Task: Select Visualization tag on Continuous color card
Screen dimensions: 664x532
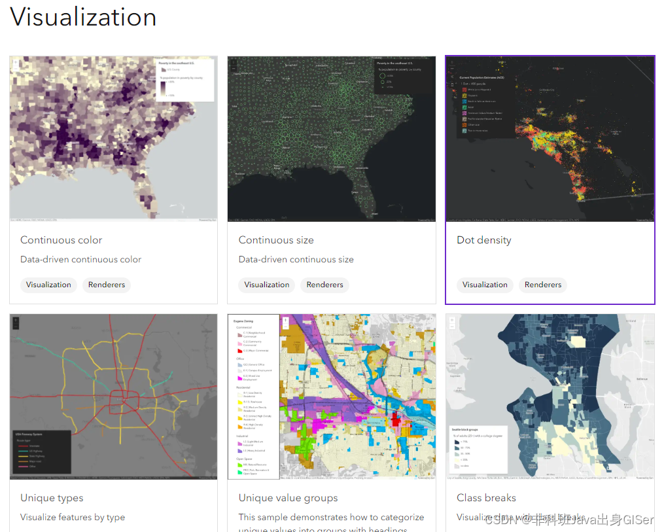Action: point(48,285)
